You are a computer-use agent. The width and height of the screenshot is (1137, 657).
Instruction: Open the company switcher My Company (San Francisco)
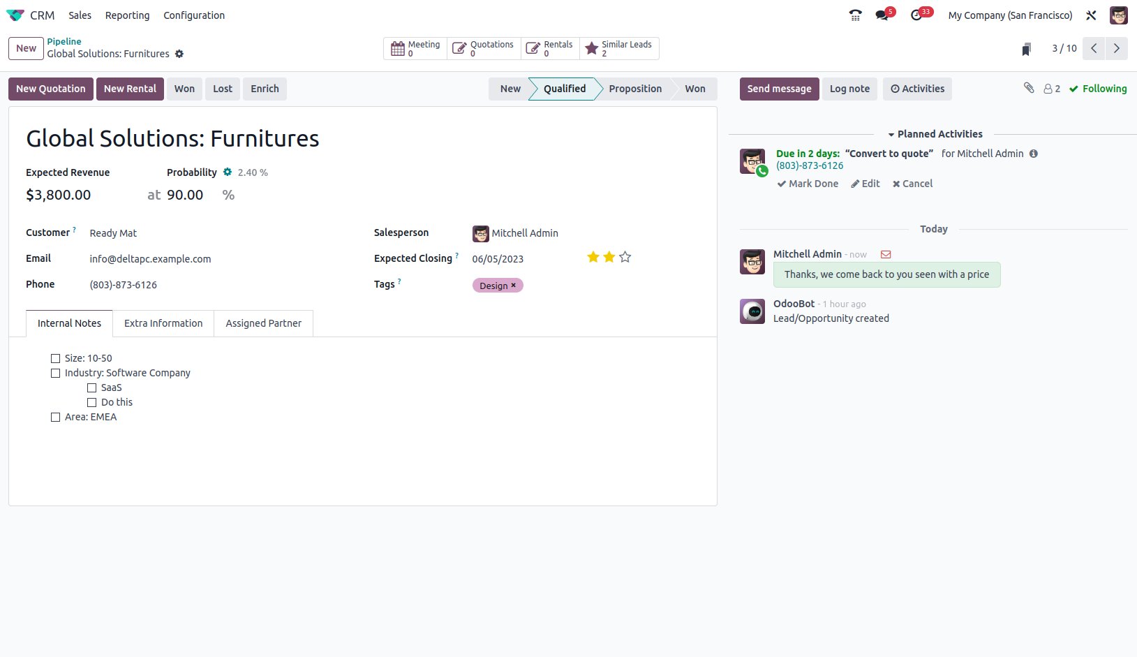(x=1009, y=15)
